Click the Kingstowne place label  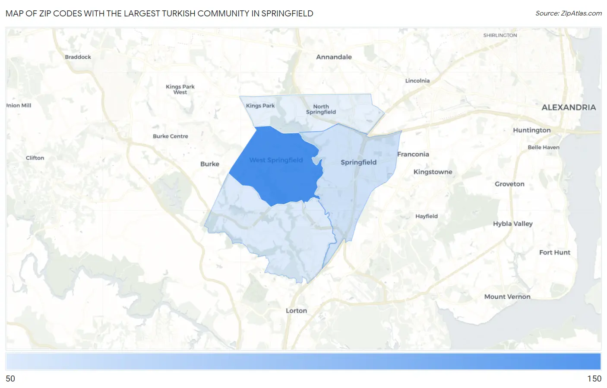(x=433, y=172)
